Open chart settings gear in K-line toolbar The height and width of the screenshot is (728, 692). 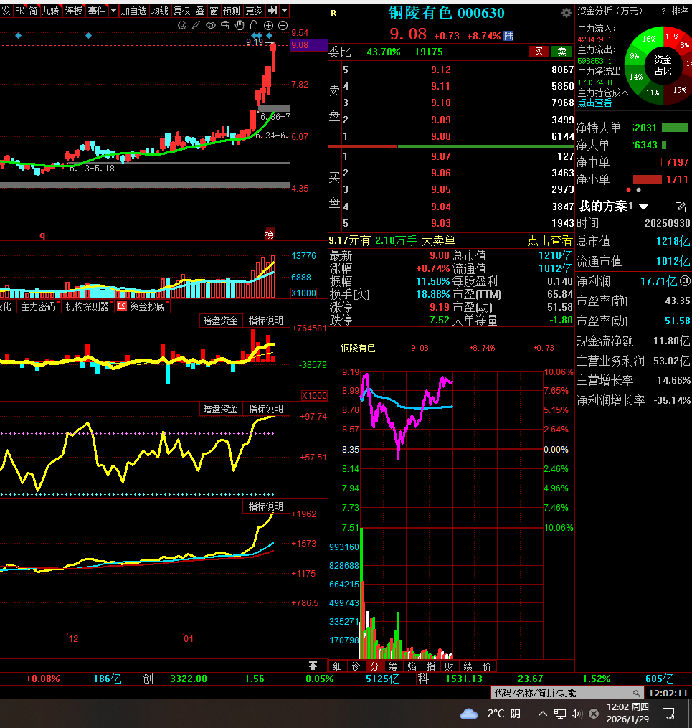[x=182, y=25]
